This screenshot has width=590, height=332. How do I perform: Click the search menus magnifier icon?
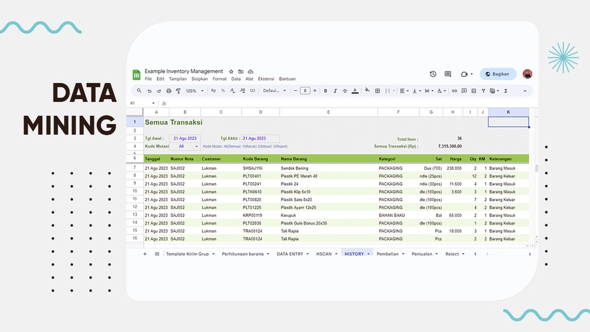pyautogui.click(x=140, y=91)
